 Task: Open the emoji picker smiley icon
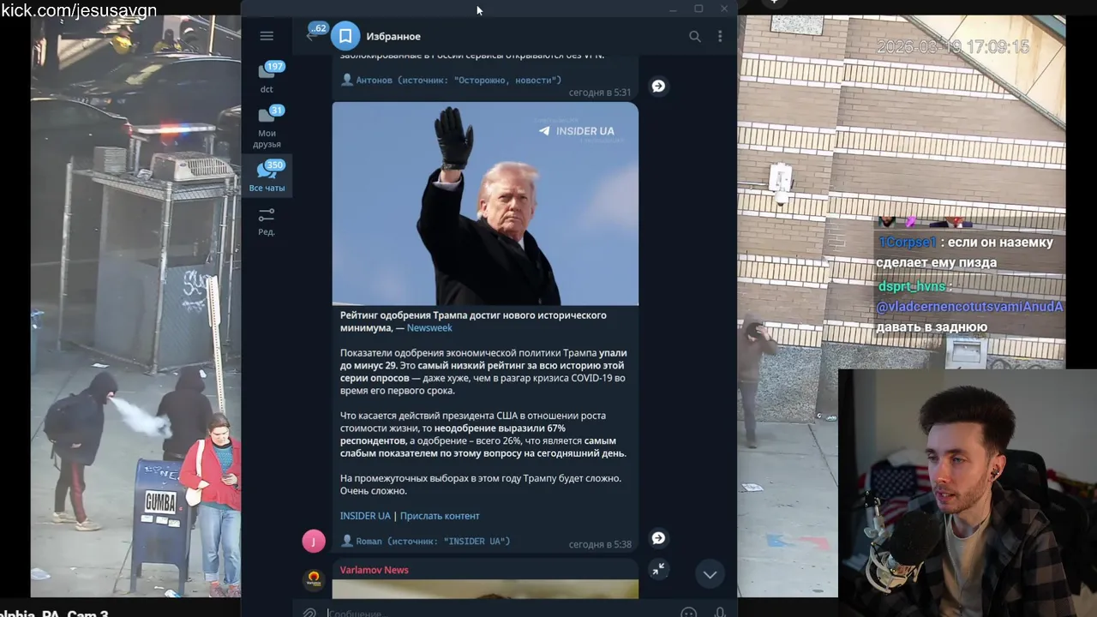(688, 612)
